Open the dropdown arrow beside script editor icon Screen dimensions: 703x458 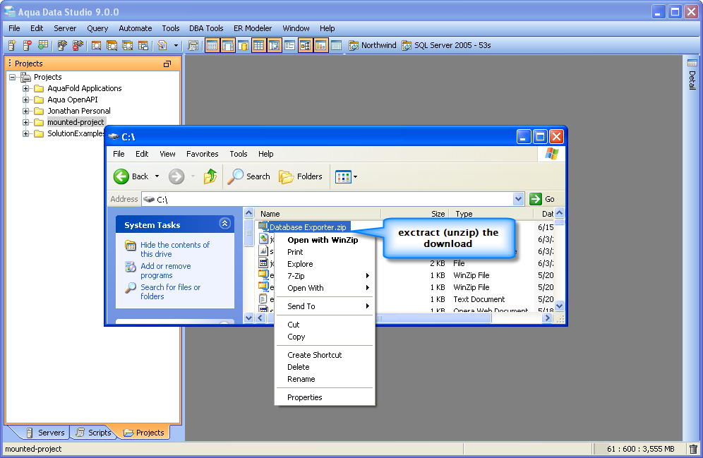coord(176,45)
